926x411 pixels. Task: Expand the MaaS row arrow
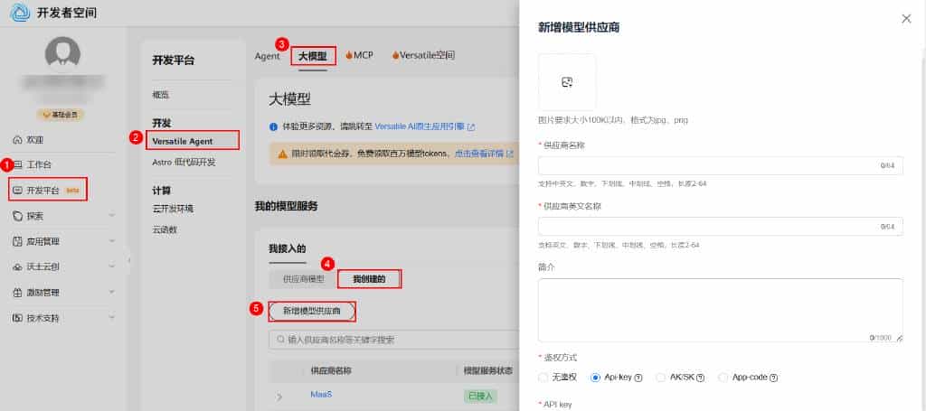click(x=279, y=397)
